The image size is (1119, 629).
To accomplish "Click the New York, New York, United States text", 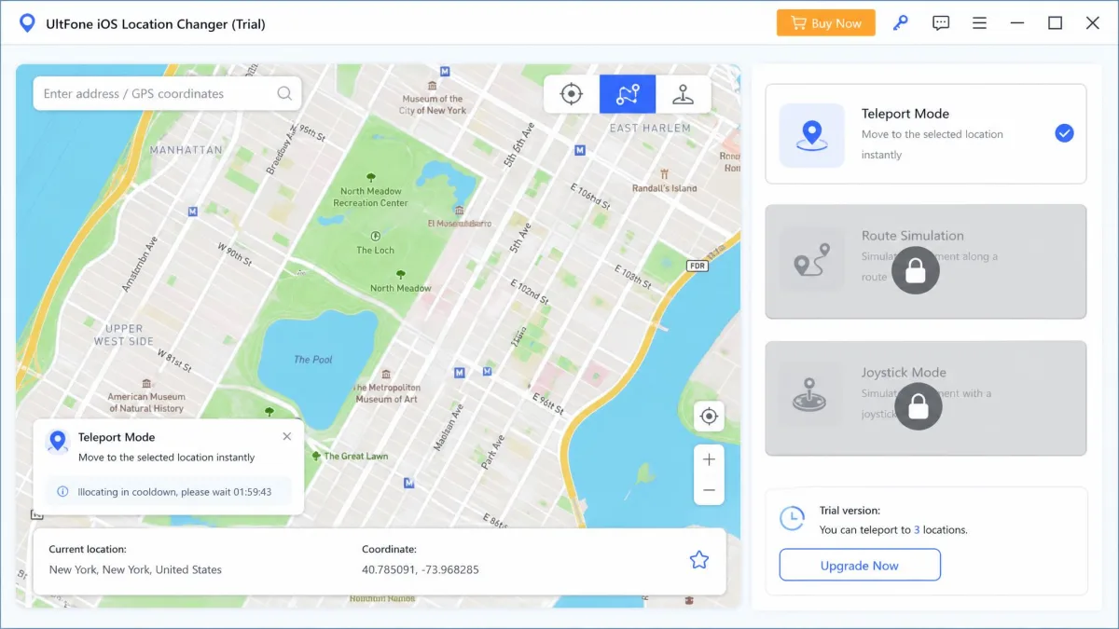I will tap(135, 569).
